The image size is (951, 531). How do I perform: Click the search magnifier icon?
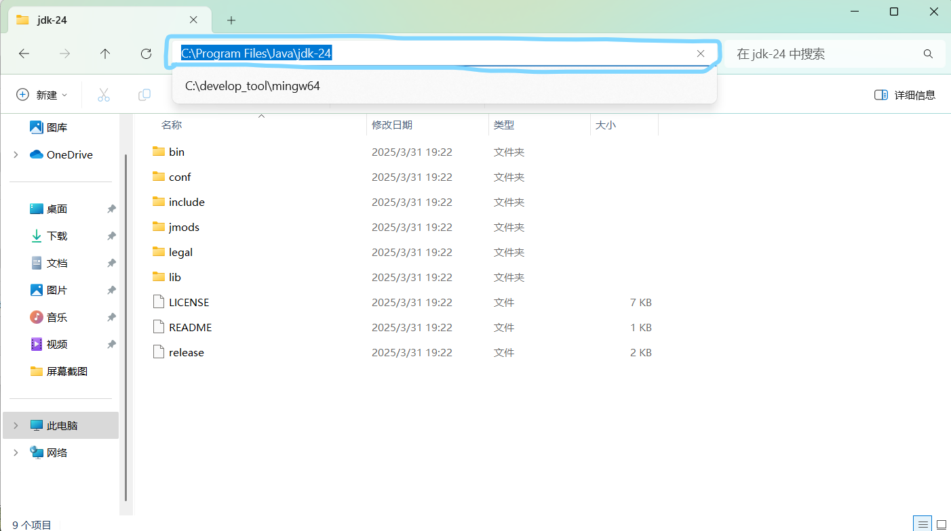coord(927,53)
